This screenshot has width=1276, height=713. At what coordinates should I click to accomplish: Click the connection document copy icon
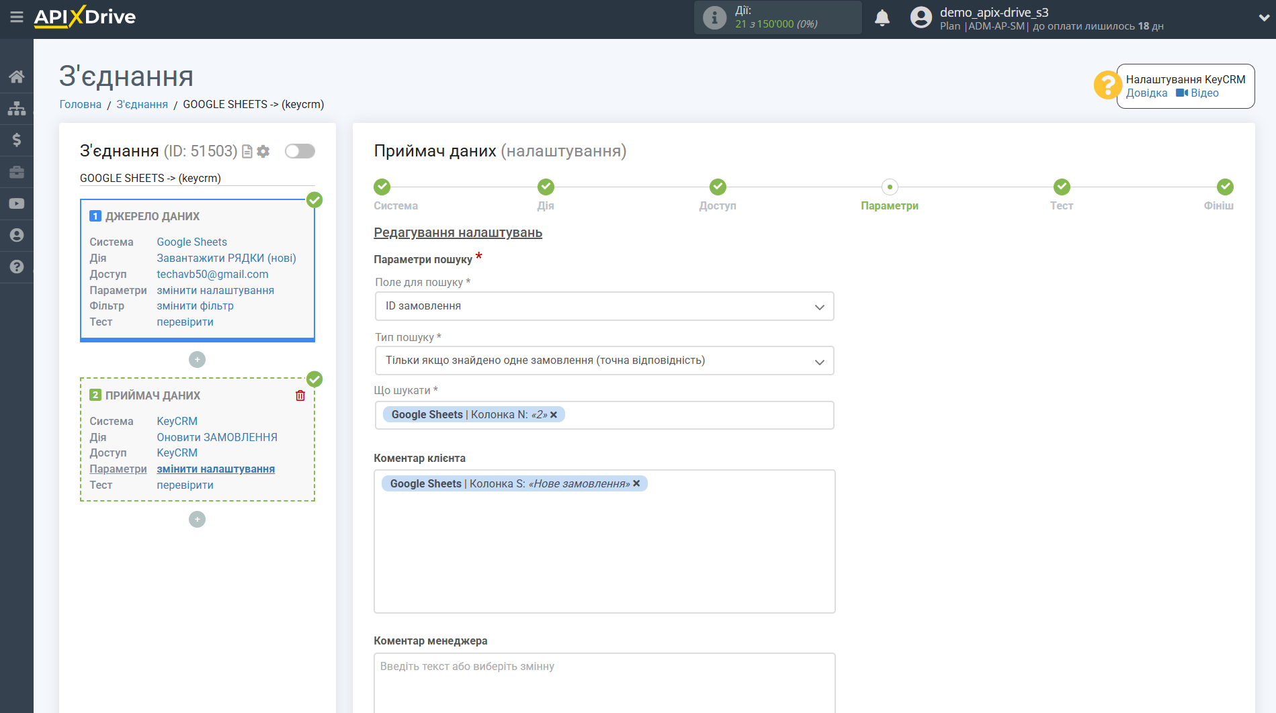(247, 152)
